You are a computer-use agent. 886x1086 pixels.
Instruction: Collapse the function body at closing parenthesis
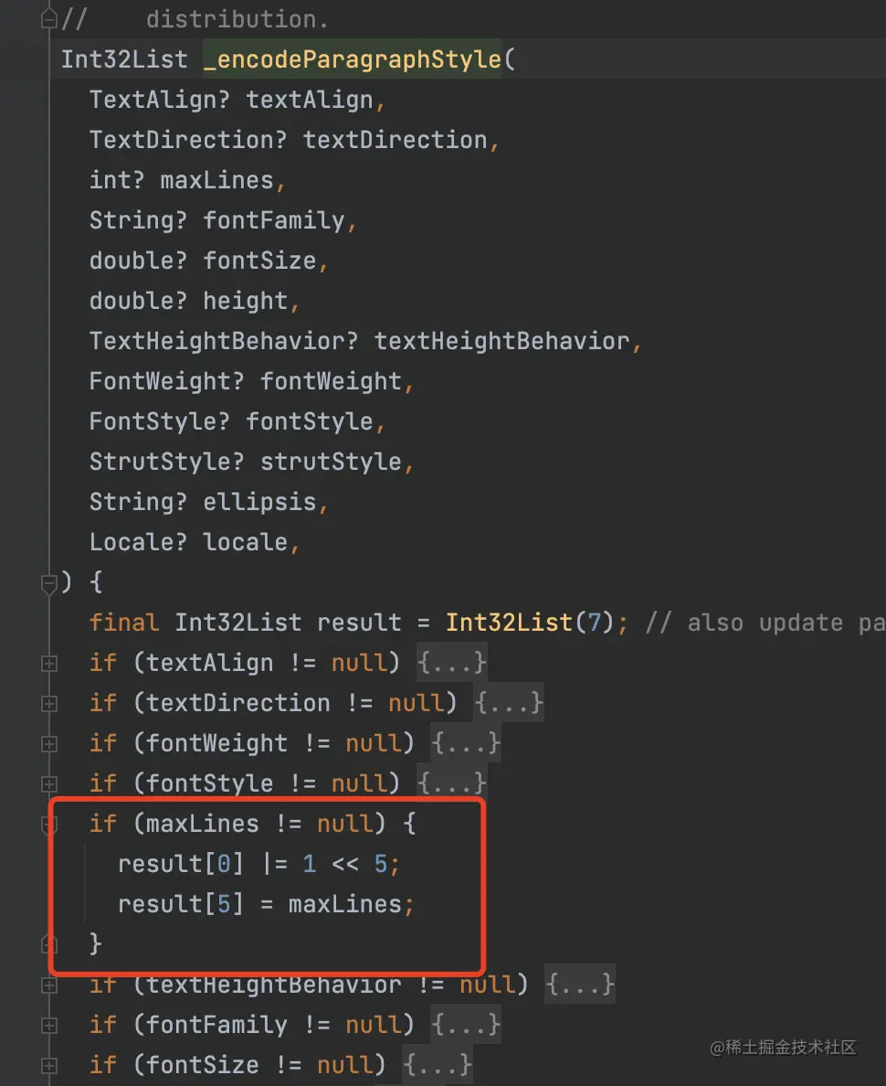click(49, 584)
